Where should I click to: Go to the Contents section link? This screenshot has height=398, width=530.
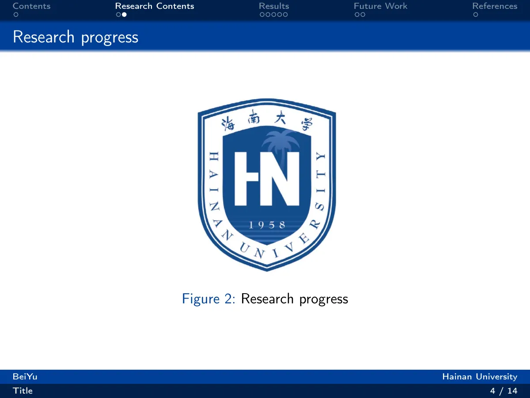point(32,6)
